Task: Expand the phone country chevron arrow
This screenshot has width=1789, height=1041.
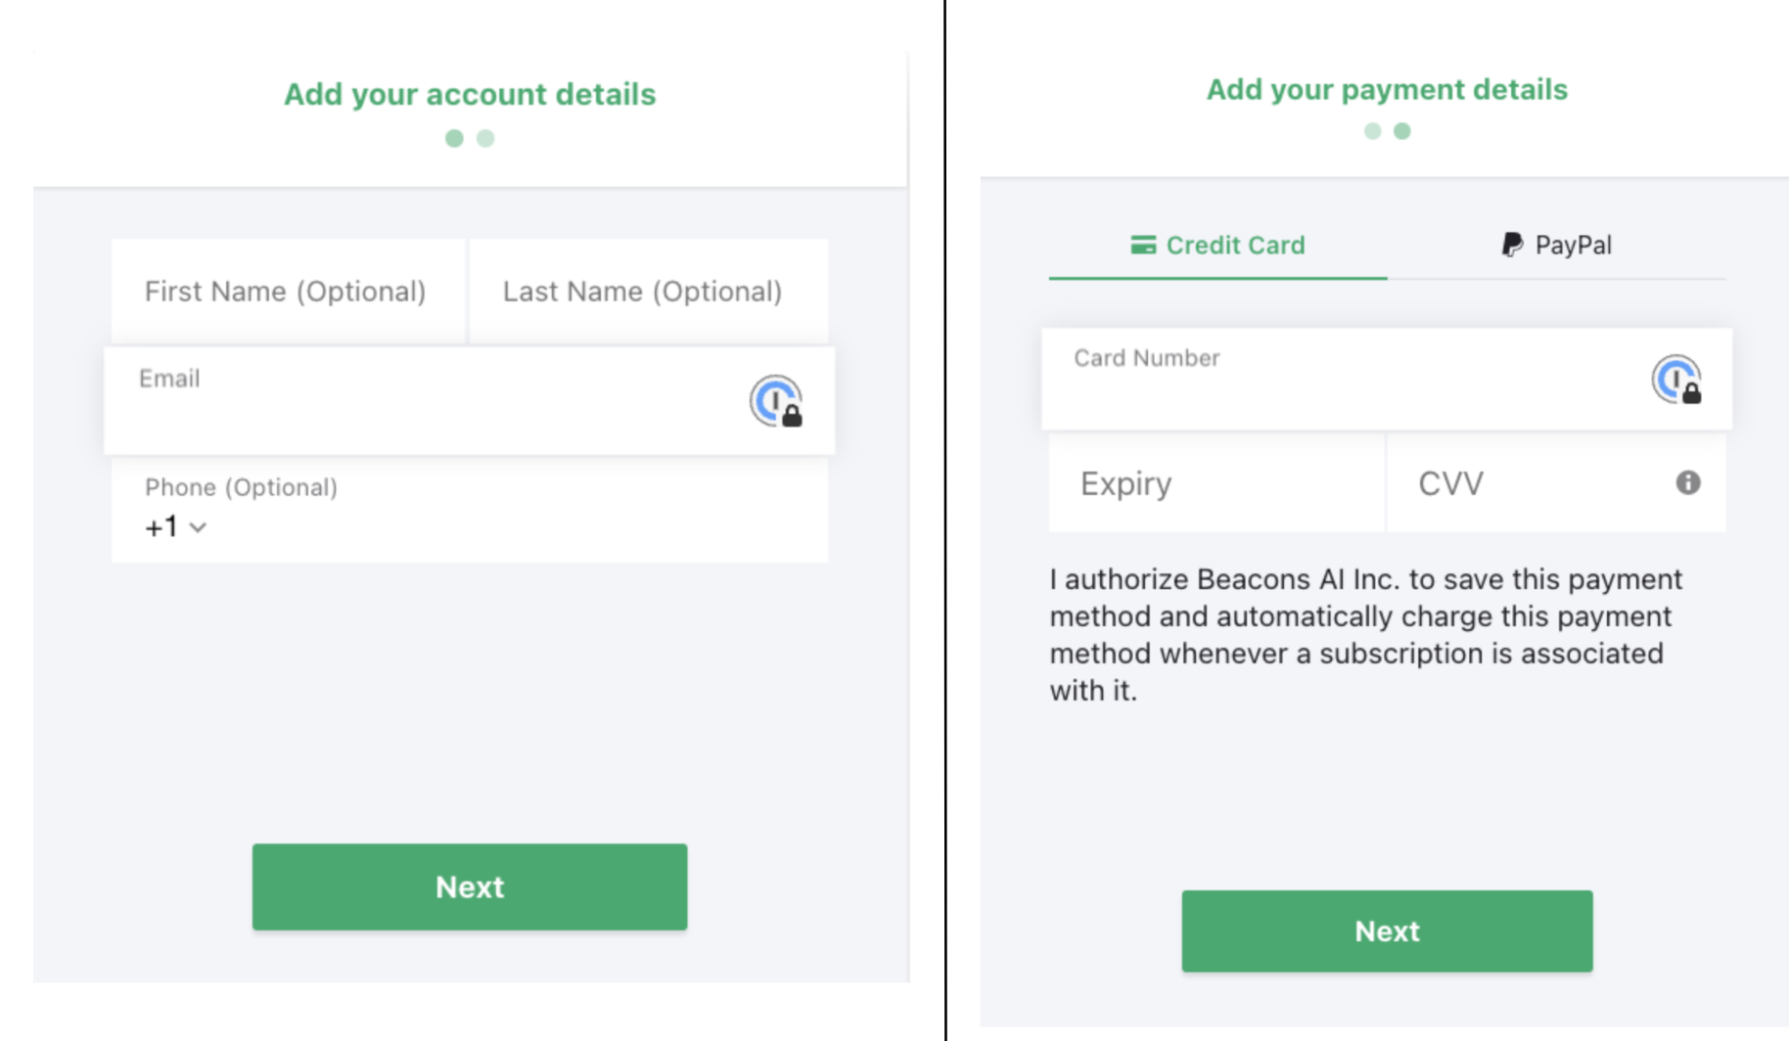Action: [198, 528]
